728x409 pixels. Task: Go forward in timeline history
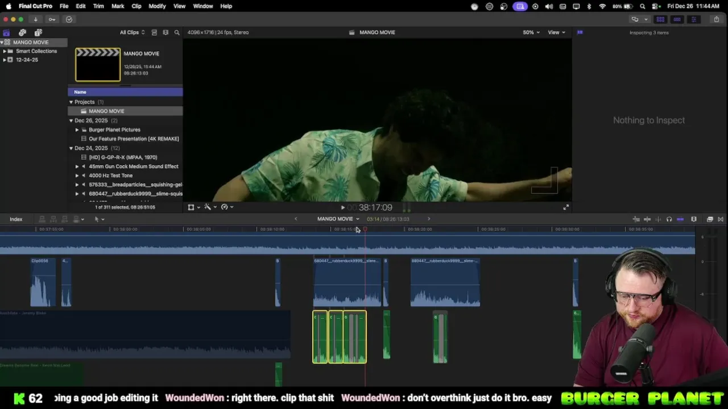click(429, 219)
